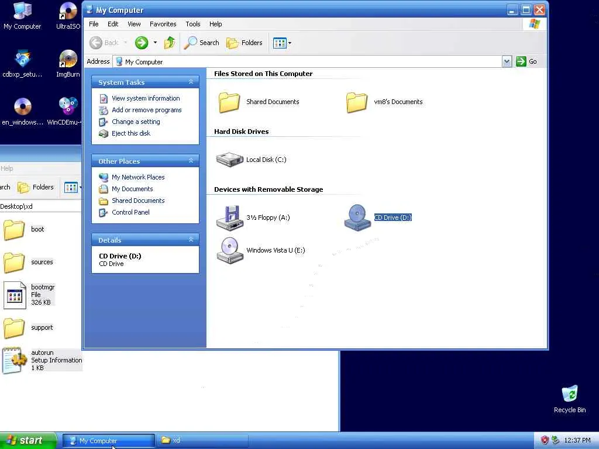Open the Views dropdown arrow in My Computer

click(290, 43)
